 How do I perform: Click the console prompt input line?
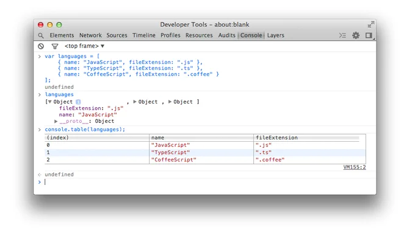[206, 183]
